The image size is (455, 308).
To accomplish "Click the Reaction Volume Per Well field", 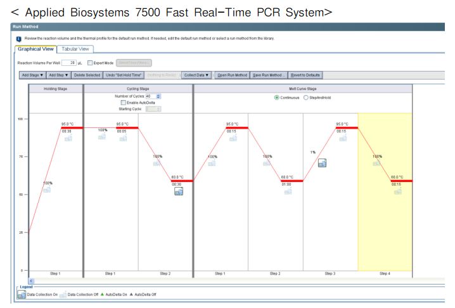I will pos(69,63).
